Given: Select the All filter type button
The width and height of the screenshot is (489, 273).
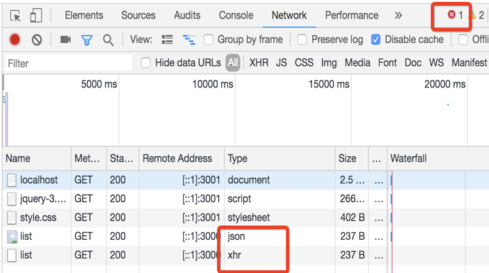Looking at the screenshot, I should (233, 63).
